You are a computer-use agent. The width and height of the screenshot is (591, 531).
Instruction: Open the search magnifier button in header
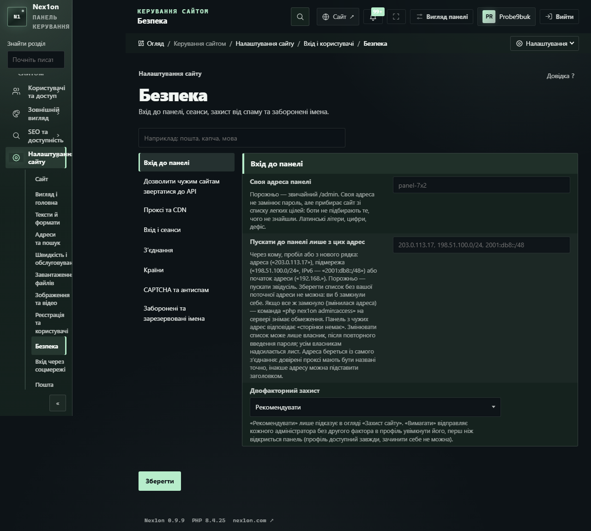pos(300,17)
